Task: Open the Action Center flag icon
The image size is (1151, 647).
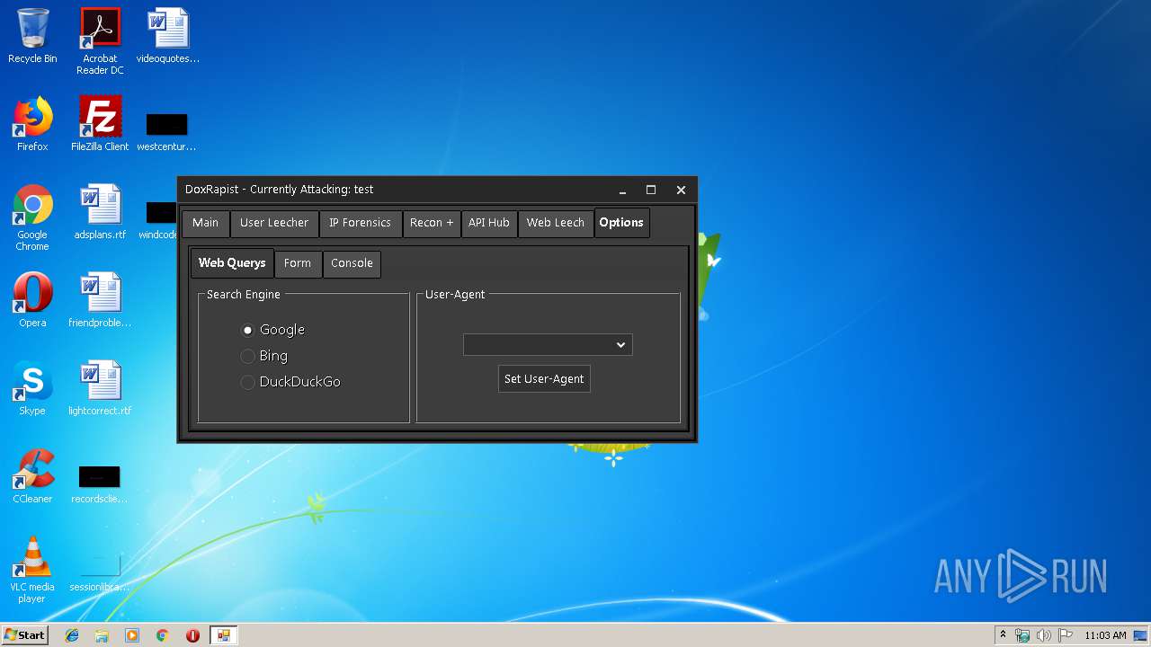Action: click(1065, 635)
